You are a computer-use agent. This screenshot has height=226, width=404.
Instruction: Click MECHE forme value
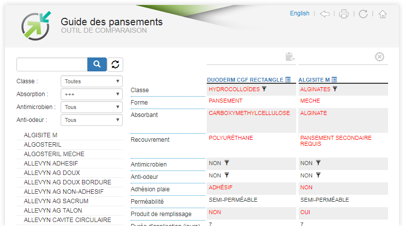point(310,101)
